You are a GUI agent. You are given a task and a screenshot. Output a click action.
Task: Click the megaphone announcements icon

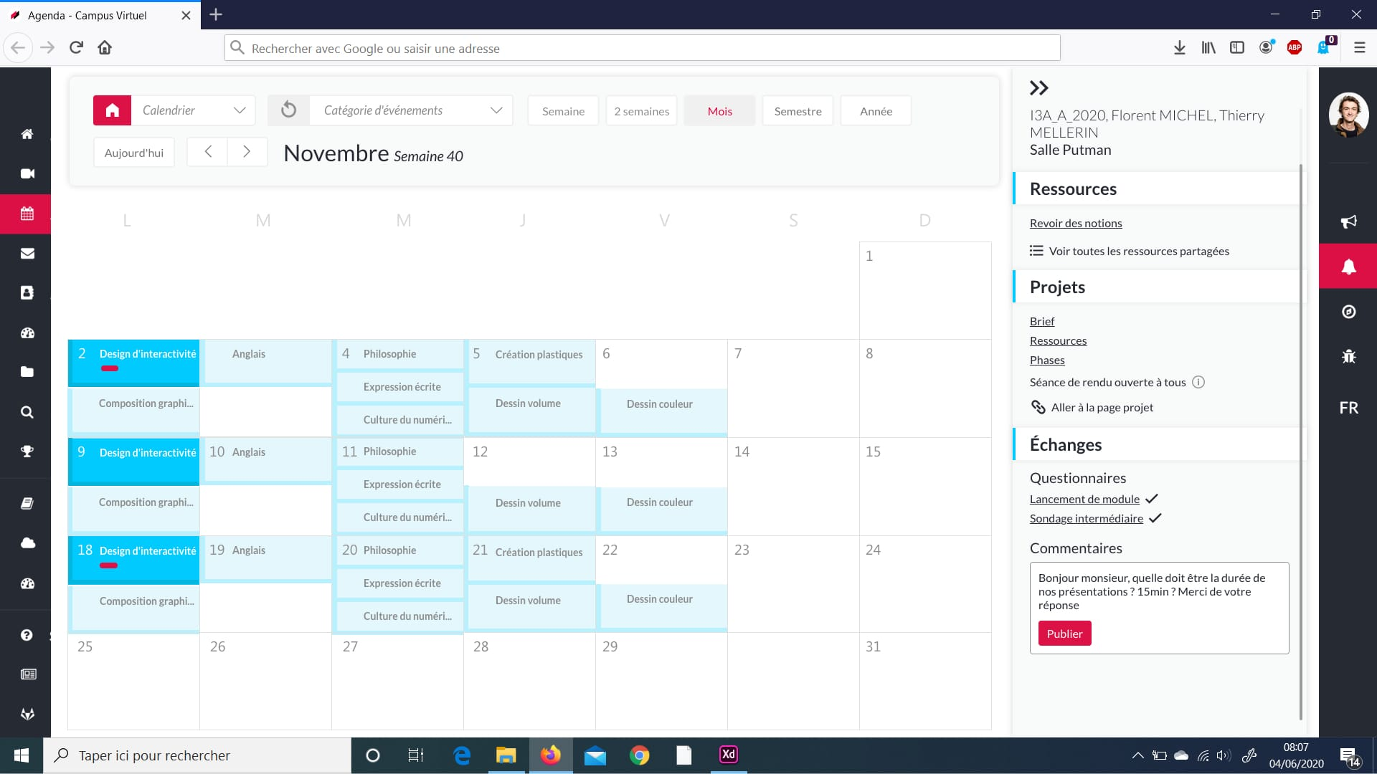1348,221
